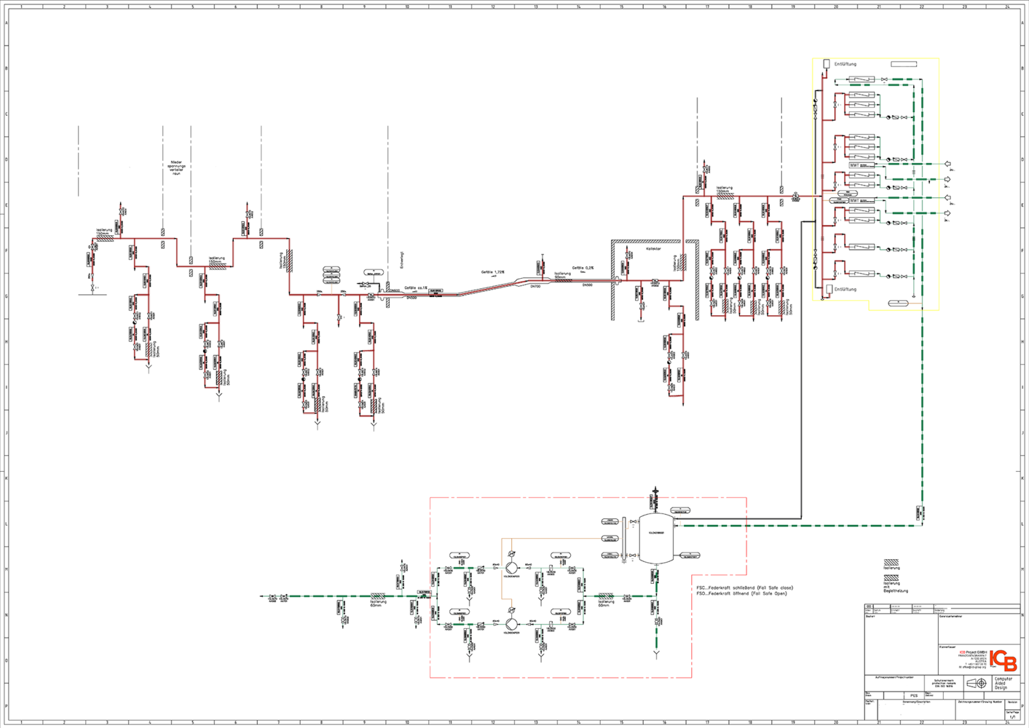Image resolution: width=1029 pixels, height=728 pixels.
Task: Toggle the check valve beside the top pump
Action: (x=528, y=568)
